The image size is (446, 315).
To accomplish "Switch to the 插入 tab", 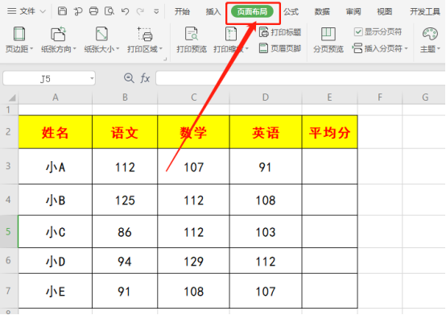I will (x=213, y=11).
